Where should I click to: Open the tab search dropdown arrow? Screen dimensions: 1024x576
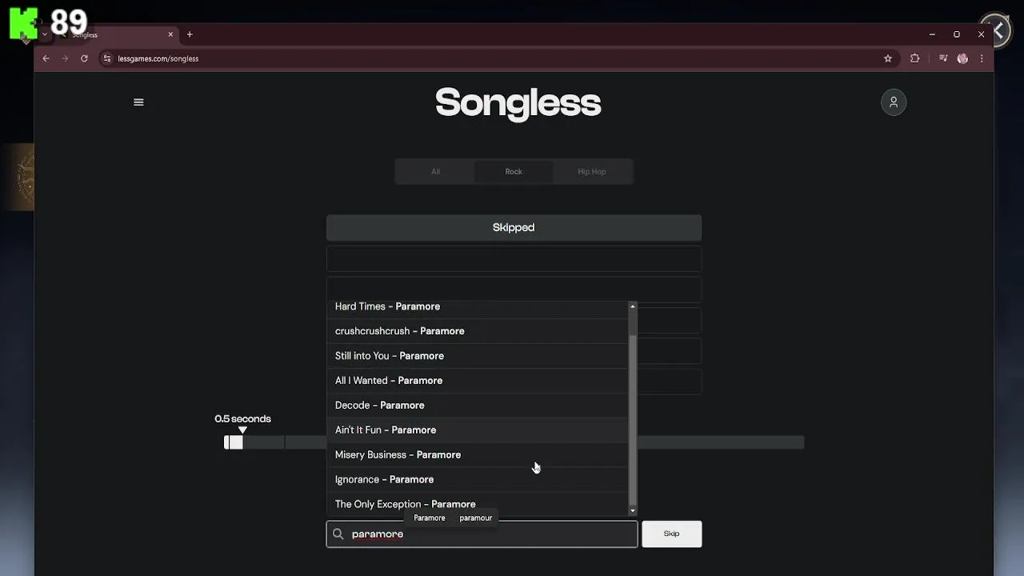pos(45,34)
